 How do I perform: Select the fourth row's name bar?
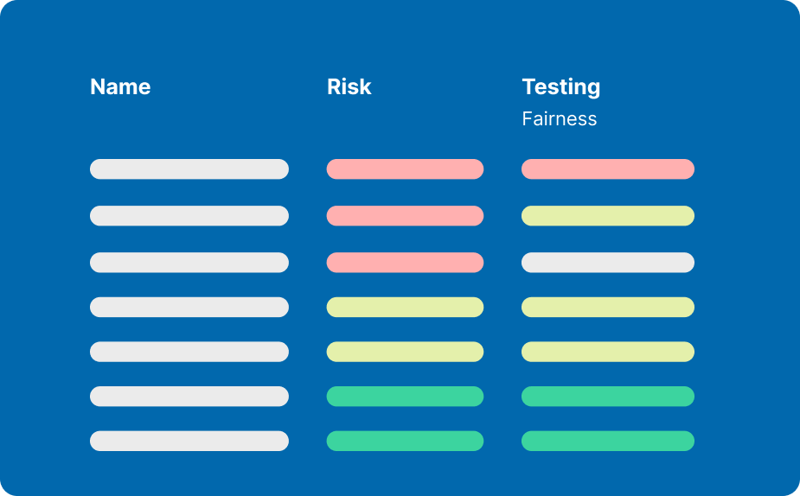tap(189, 307)
